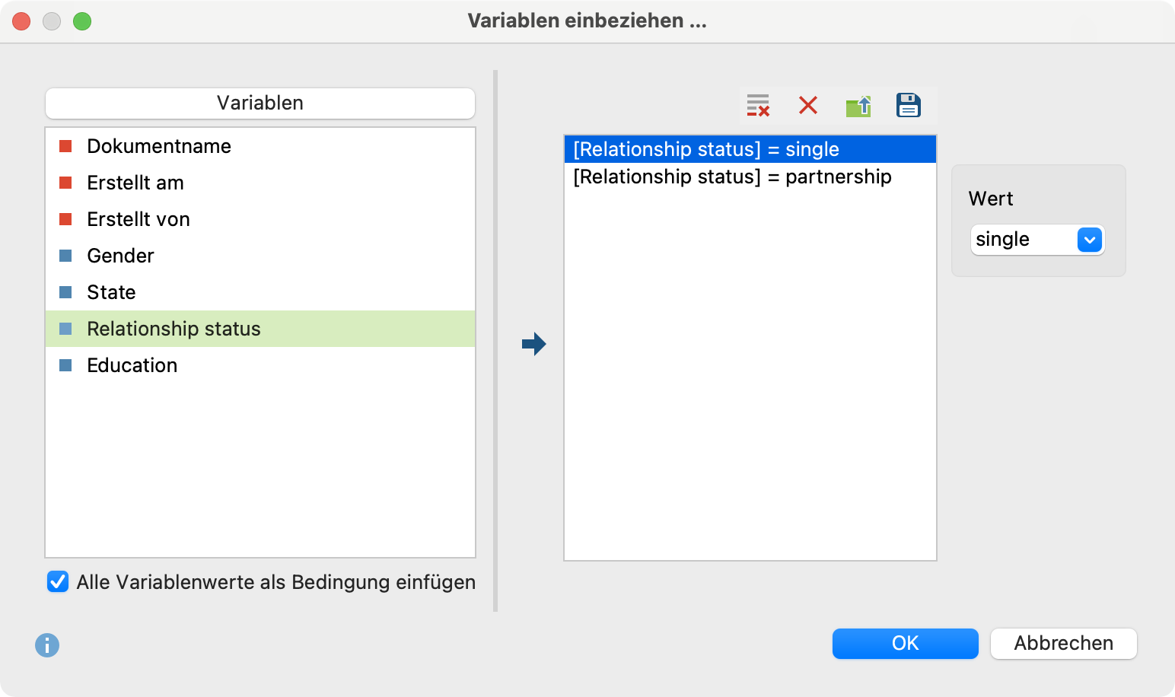This screenshot has width=1175, height=697.
Task: Close the dialog with red window button
Action: point(21,21)
